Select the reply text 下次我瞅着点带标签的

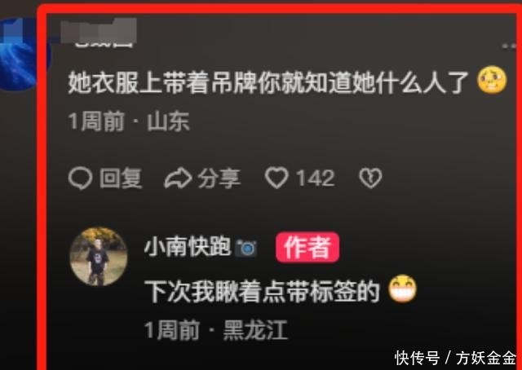[x=263, y=292]
